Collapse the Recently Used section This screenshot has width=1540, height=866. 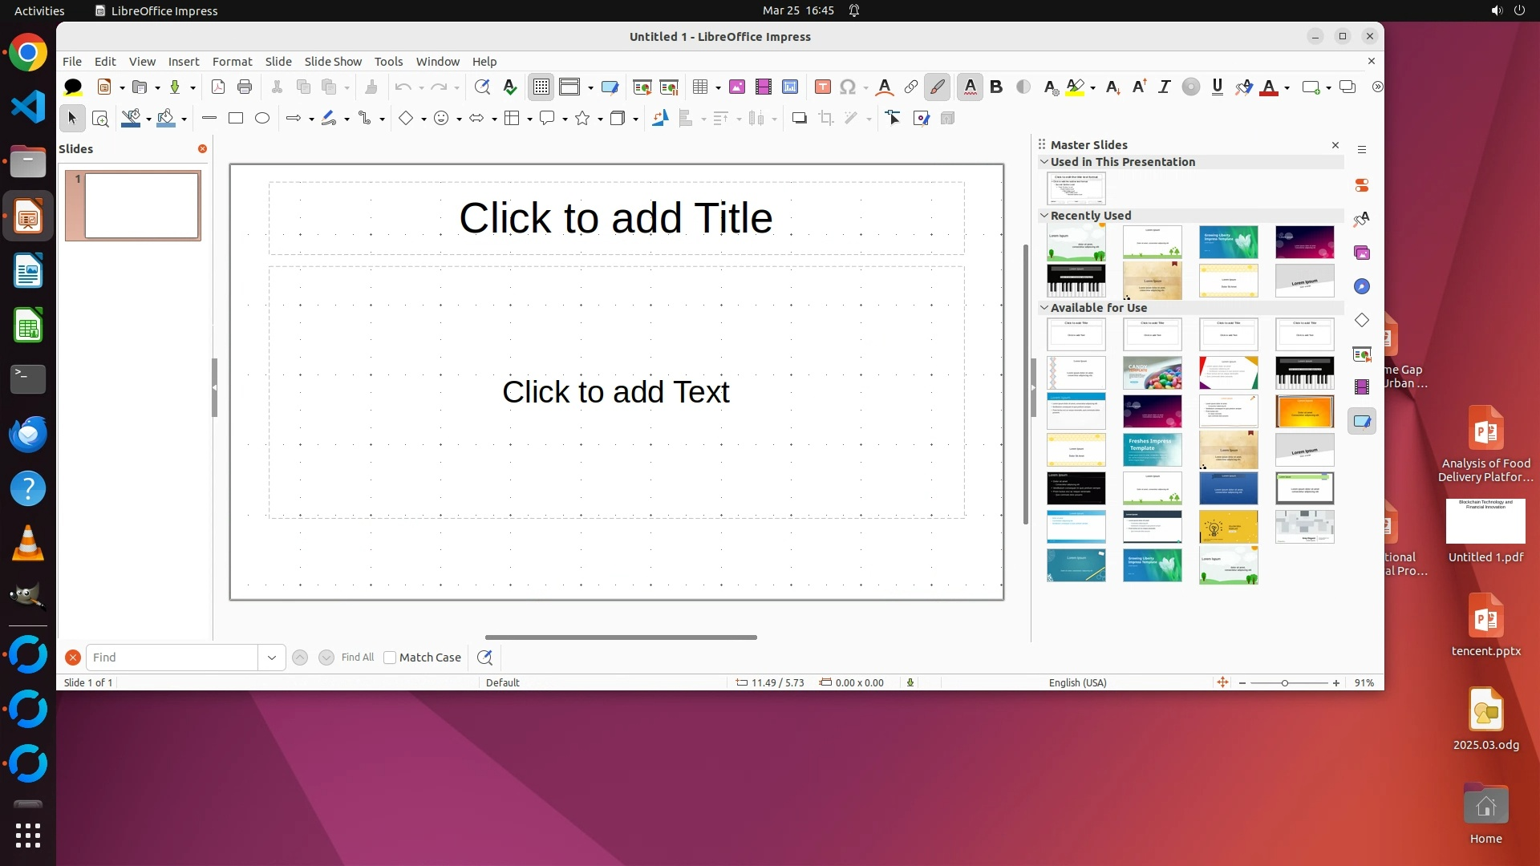1044,215
